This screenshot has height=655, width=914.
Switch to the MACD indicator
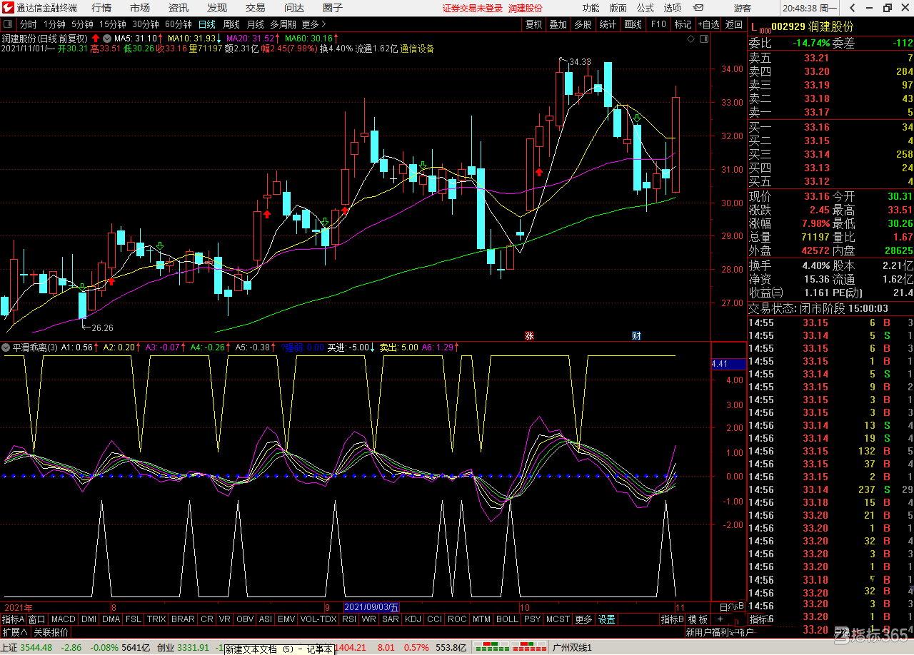coord(64,619)
